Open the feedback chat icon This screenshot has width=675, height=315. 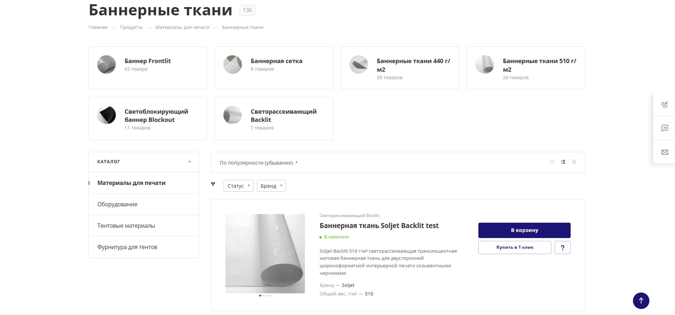coord(665,128)
